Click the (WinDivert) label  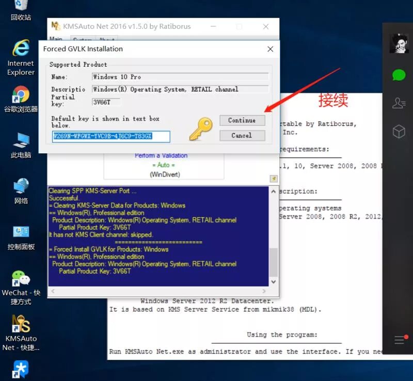(165, 174)
